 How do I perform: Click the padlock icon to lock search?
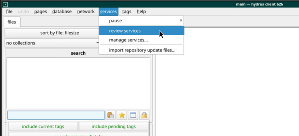144,115
